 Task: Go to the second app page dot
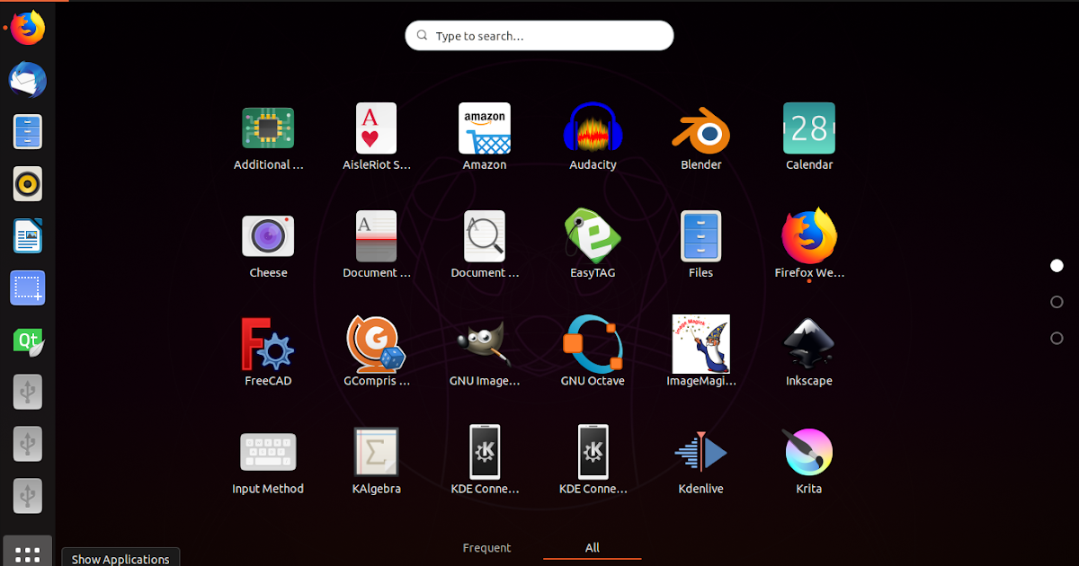click(x=1057, y=302)
